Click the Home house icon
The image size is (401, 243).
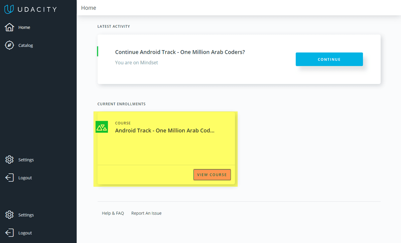point(9,27)
